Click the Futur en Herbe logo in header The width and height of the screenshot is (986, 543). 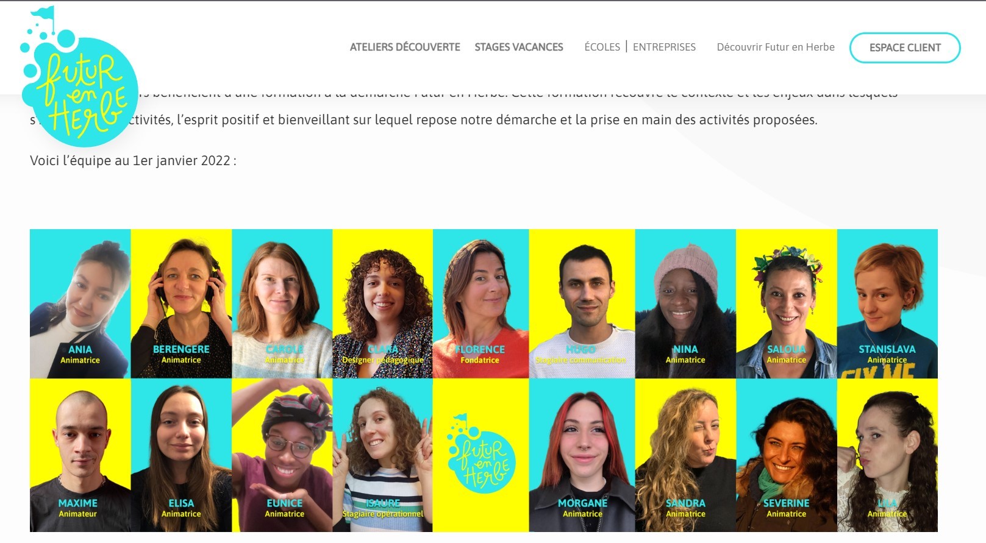coord(79,77)
